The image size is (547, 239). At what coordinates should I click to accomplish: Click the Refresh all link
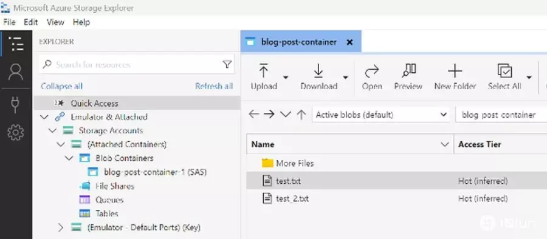pyautogui.click(x=214, y=86)
